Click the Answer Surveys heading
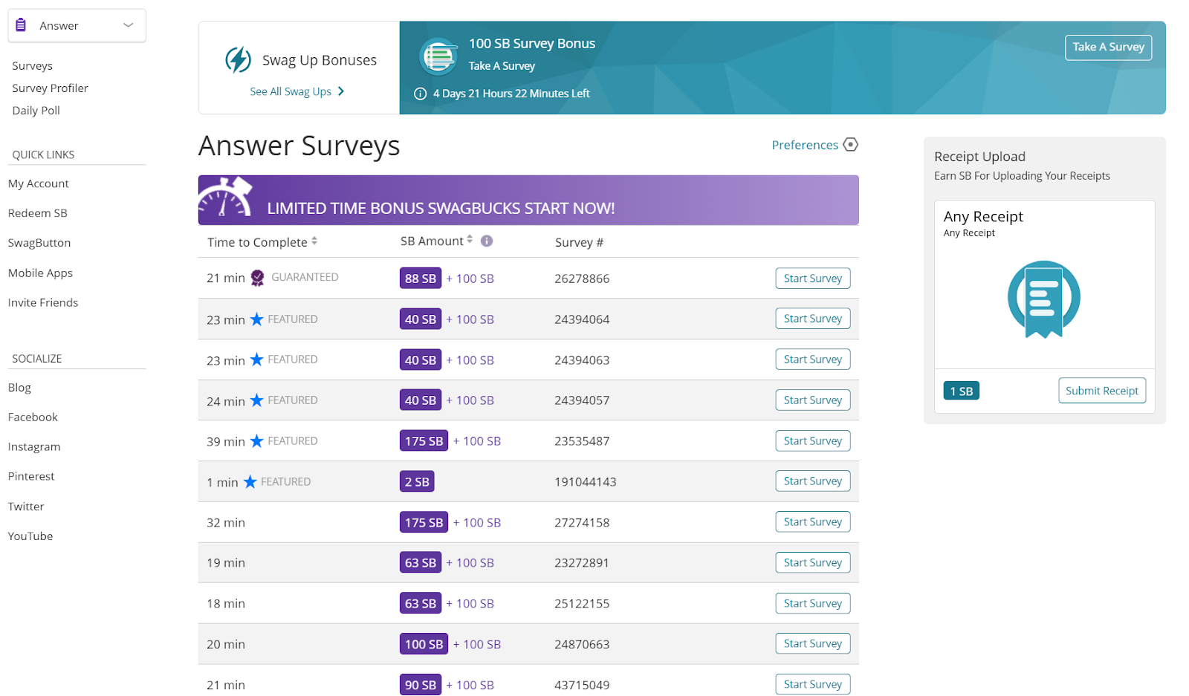The image size is (1189, 696). point(299,146)
